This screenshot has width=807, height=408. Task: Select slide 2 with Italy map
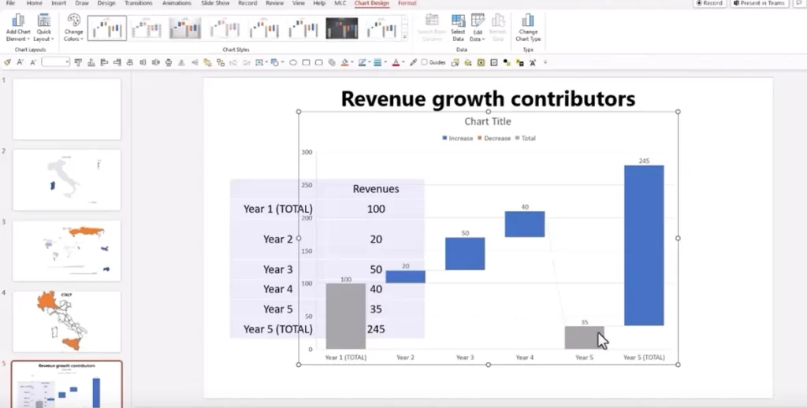(x=66, y=180)
